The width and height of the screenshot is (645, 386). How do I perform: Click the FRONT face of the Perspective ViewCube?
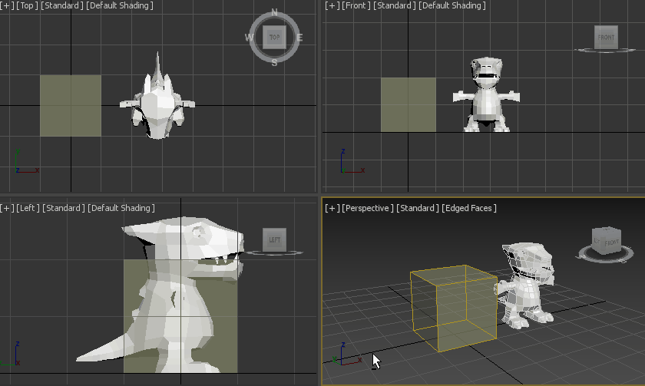pos(611,244)
